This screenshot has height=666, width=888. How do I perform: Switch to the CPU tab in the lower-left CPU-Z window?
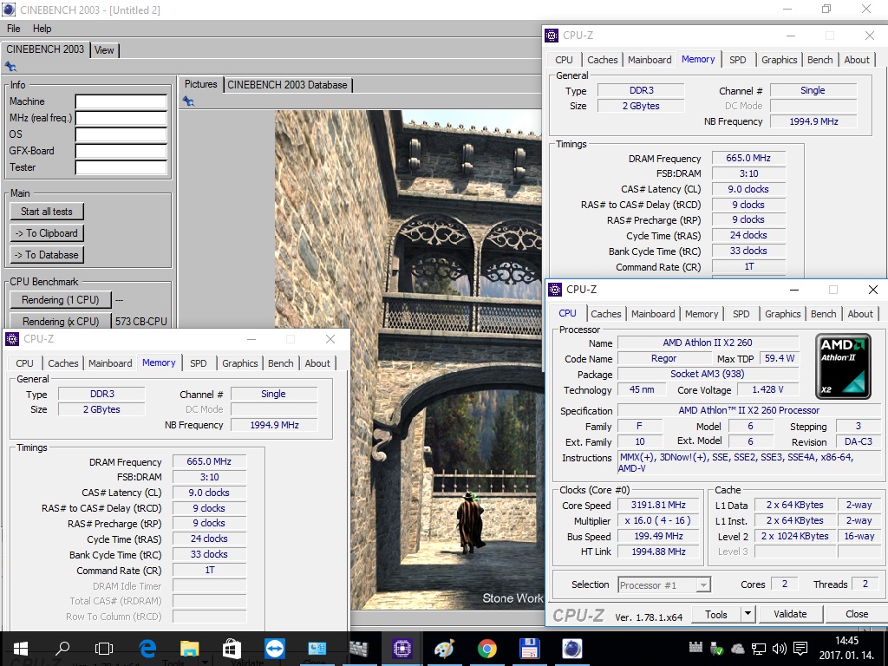24,363
